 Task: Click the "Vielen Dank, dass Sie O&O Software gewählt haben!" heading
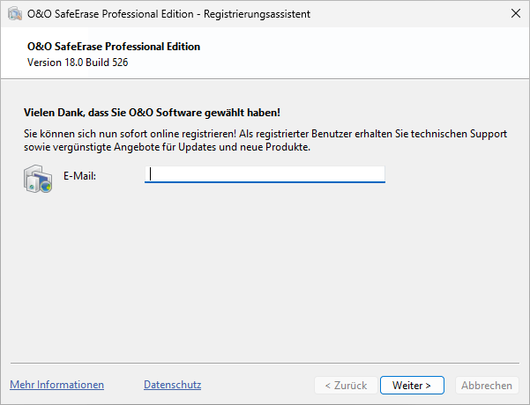tap(152, 113)
